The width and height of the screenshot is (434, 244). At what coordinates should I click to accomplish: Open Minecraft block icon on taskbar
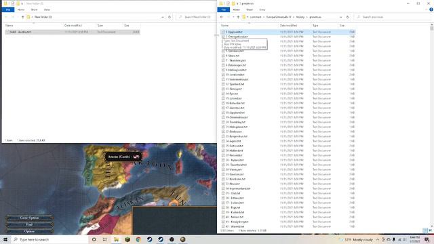[x=127, y=239]
